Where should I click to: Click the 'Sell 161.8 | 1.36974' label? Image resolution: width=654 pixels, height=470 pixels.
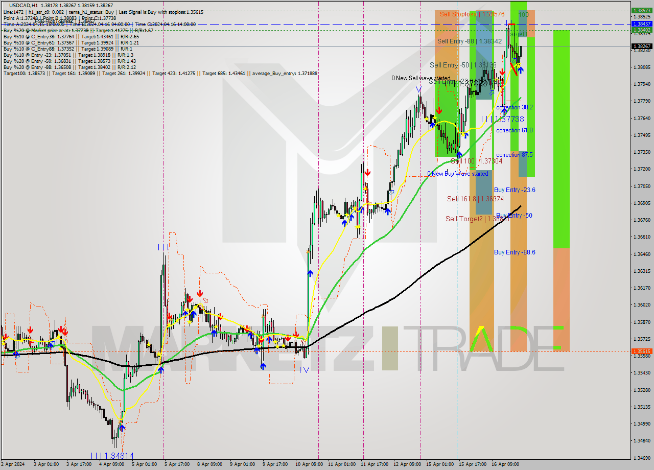(475, 199)
